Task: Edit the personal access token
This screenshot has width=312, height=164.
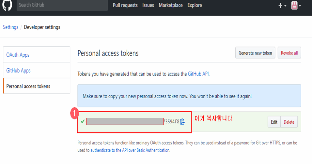Action: [274, 122]
